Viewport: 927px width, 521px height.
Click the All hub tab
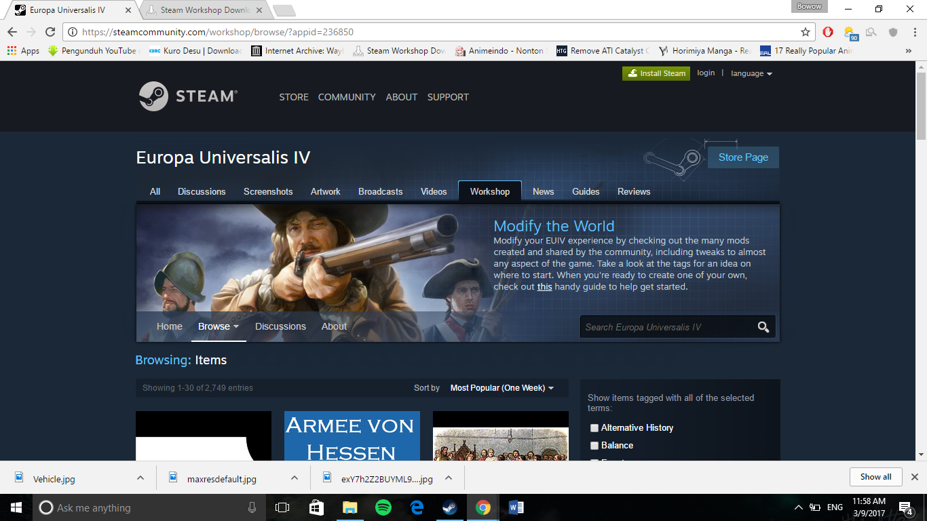(x=155, y=191)
